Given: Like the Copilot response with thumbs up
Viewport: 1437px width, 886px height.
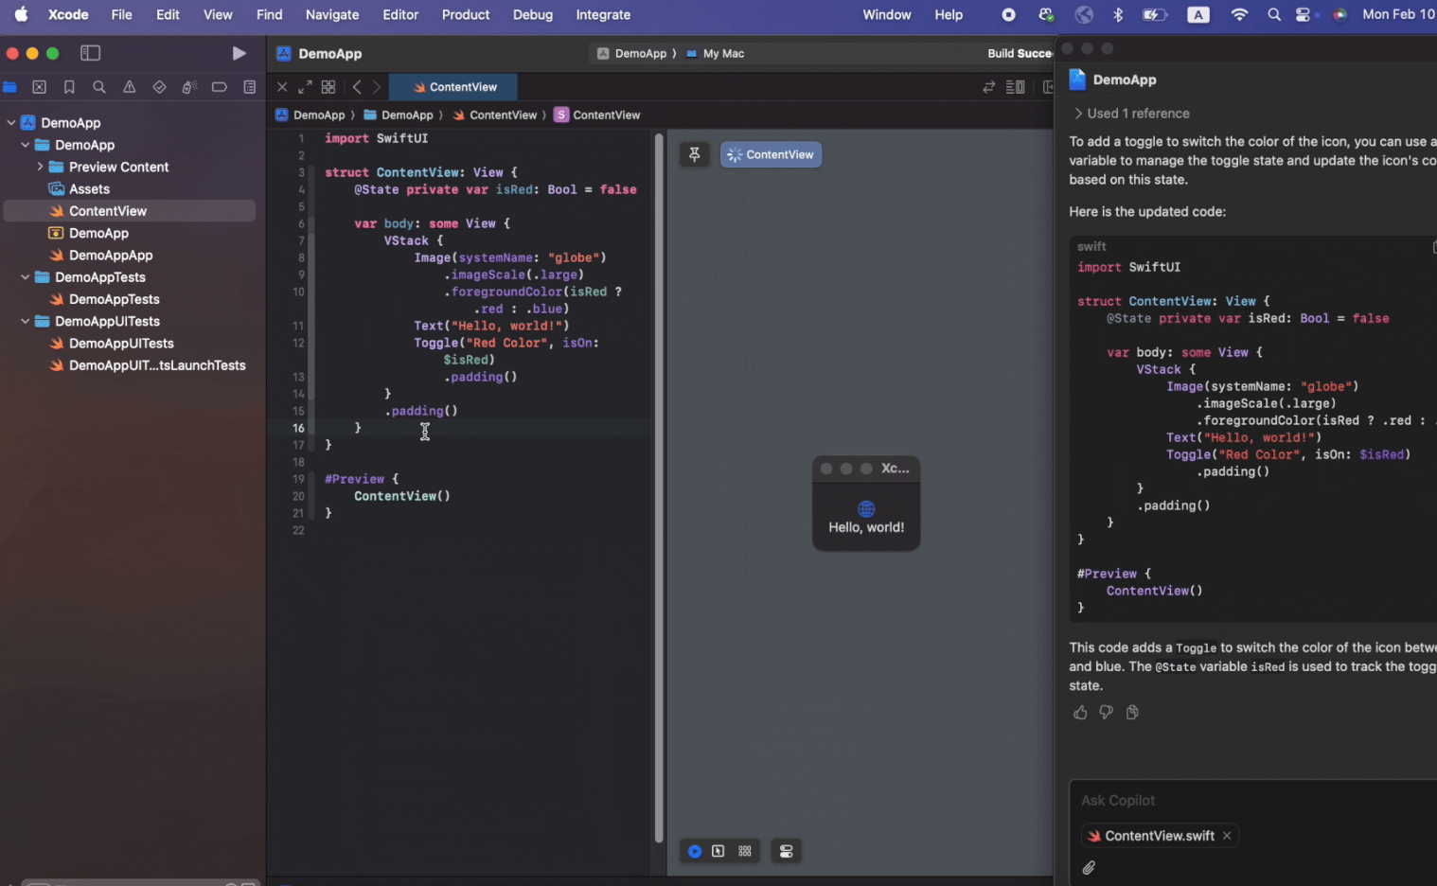Looking at the screenshot, I should (1080, 713).
